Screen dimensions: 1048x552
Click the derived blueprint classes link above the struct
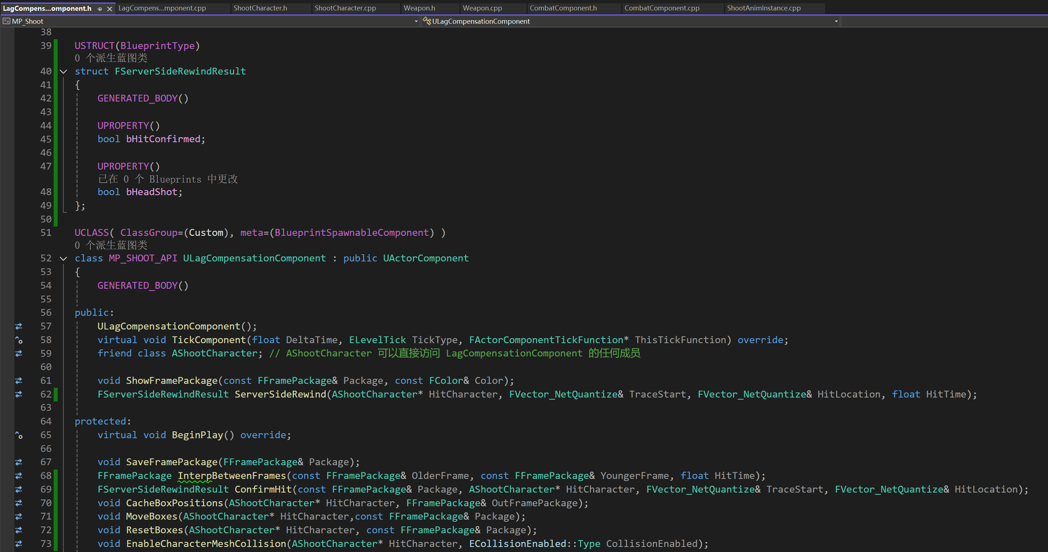click(x=111, y=58)
